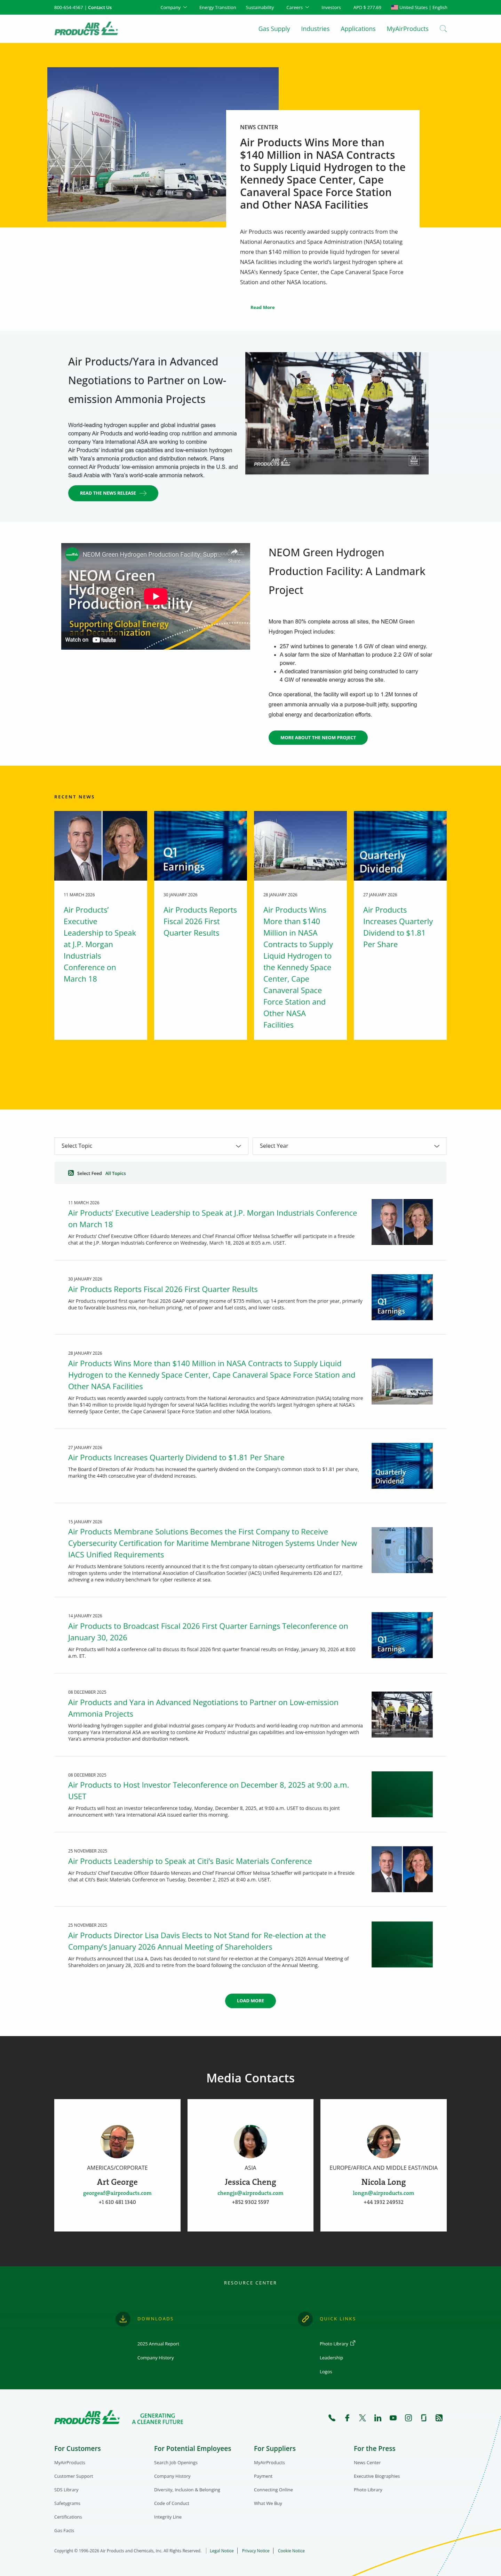This screenshot has height=2576, width=501.
Task: Open the Select Topic dropdown
Action: tap(151, 1146)
